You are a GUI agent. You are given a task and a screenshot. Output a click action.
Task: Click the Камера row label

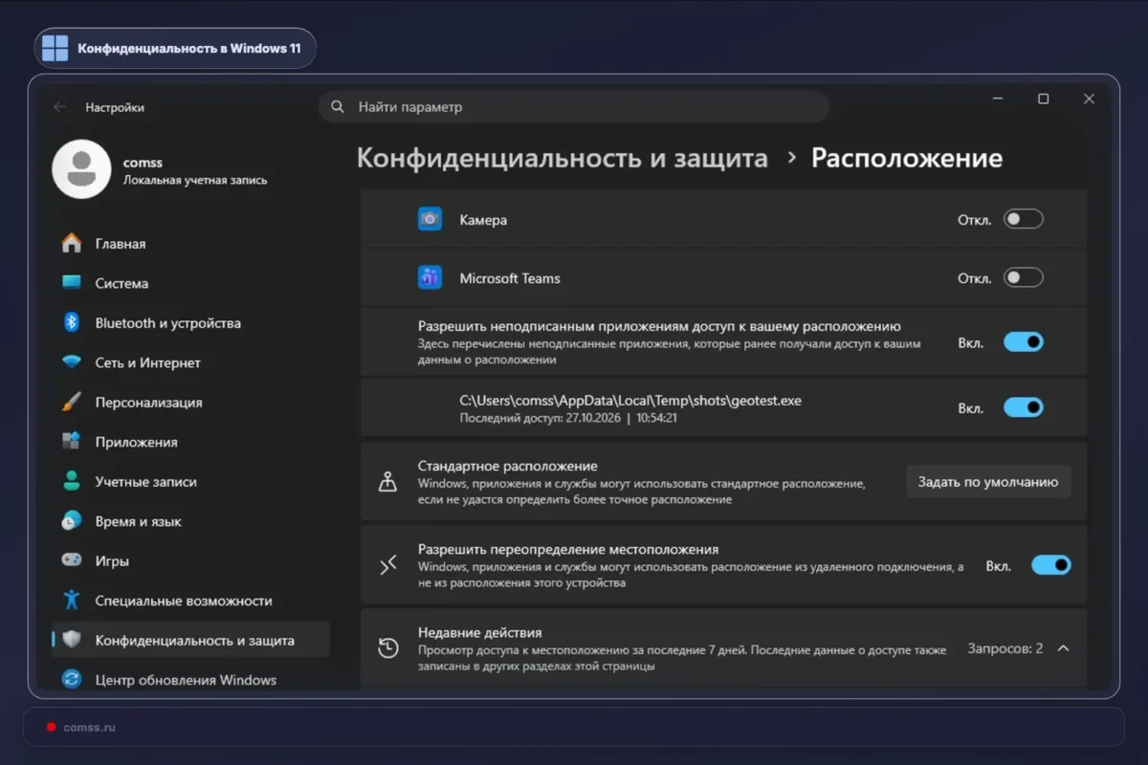pyautogui.click(x=483, y=219)
